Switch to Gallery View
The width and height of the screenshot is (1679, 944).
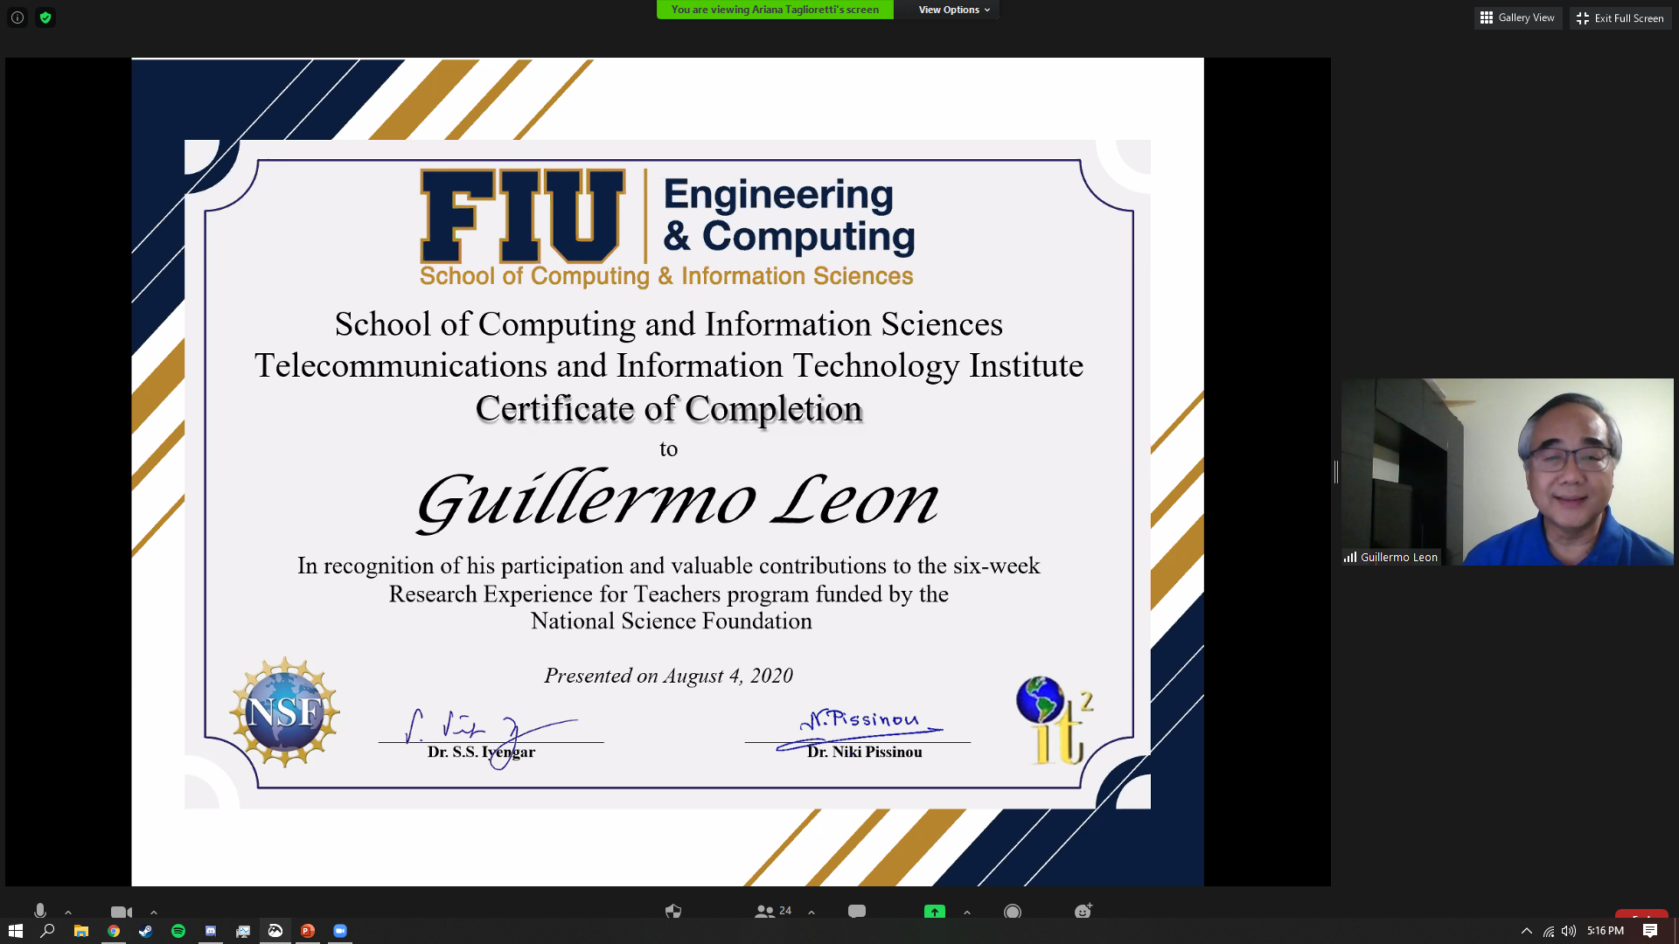click(1517, 17)
